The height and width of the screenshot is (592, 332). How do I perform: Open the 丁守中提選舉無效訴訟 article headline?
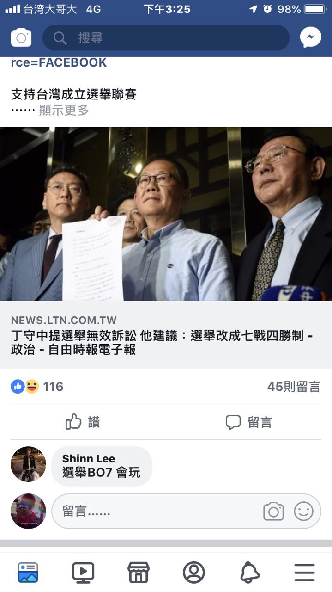[162, 343]
